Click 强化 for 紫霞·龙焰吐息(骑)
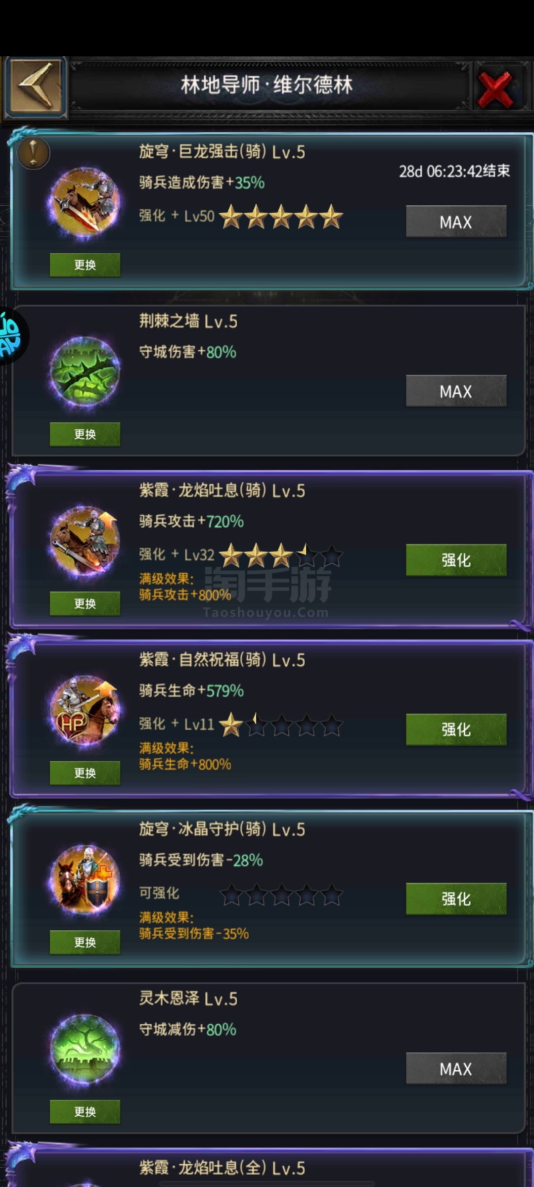The image size is (534, 1187). tap(456, 560)
